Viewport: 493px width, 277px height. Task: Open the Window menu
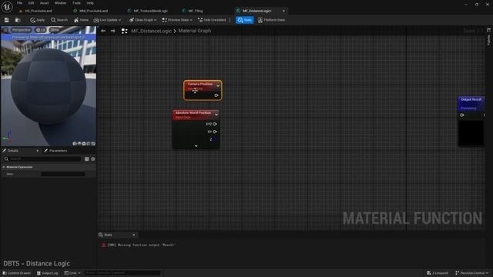60,3
